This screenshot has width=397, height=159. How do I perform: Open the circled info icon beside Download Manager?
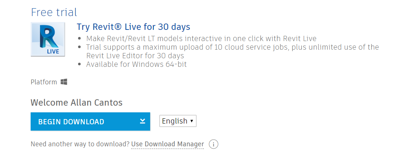point(213,144)
